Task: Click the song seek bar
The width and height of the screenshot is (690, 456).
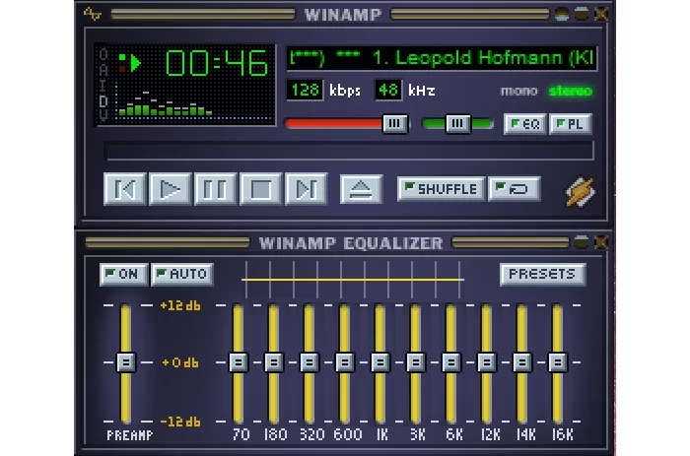Action: (x=349, y=151)
